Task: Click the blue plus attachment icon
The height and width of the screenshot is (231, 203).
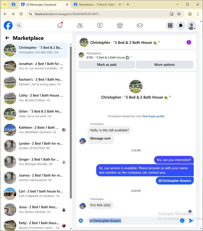Action: tap(81, 221)
